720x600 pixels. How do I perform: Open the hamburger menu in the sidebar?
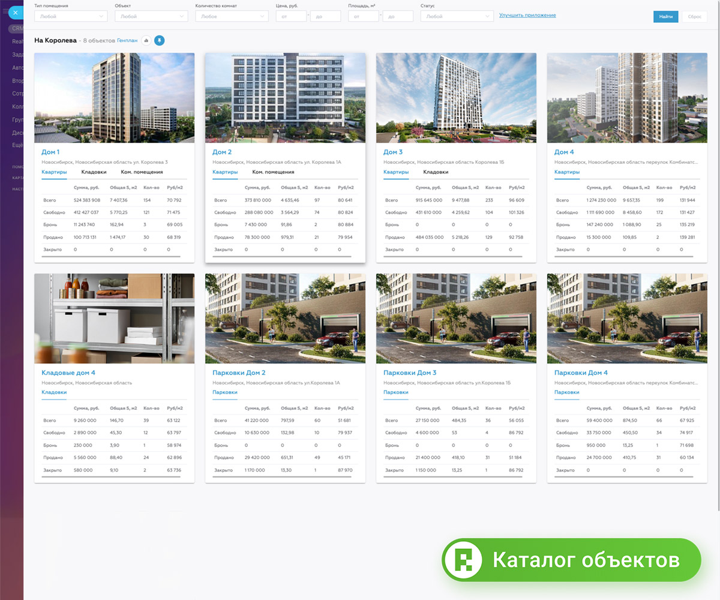pyautogui.click(x=6, y=12)
